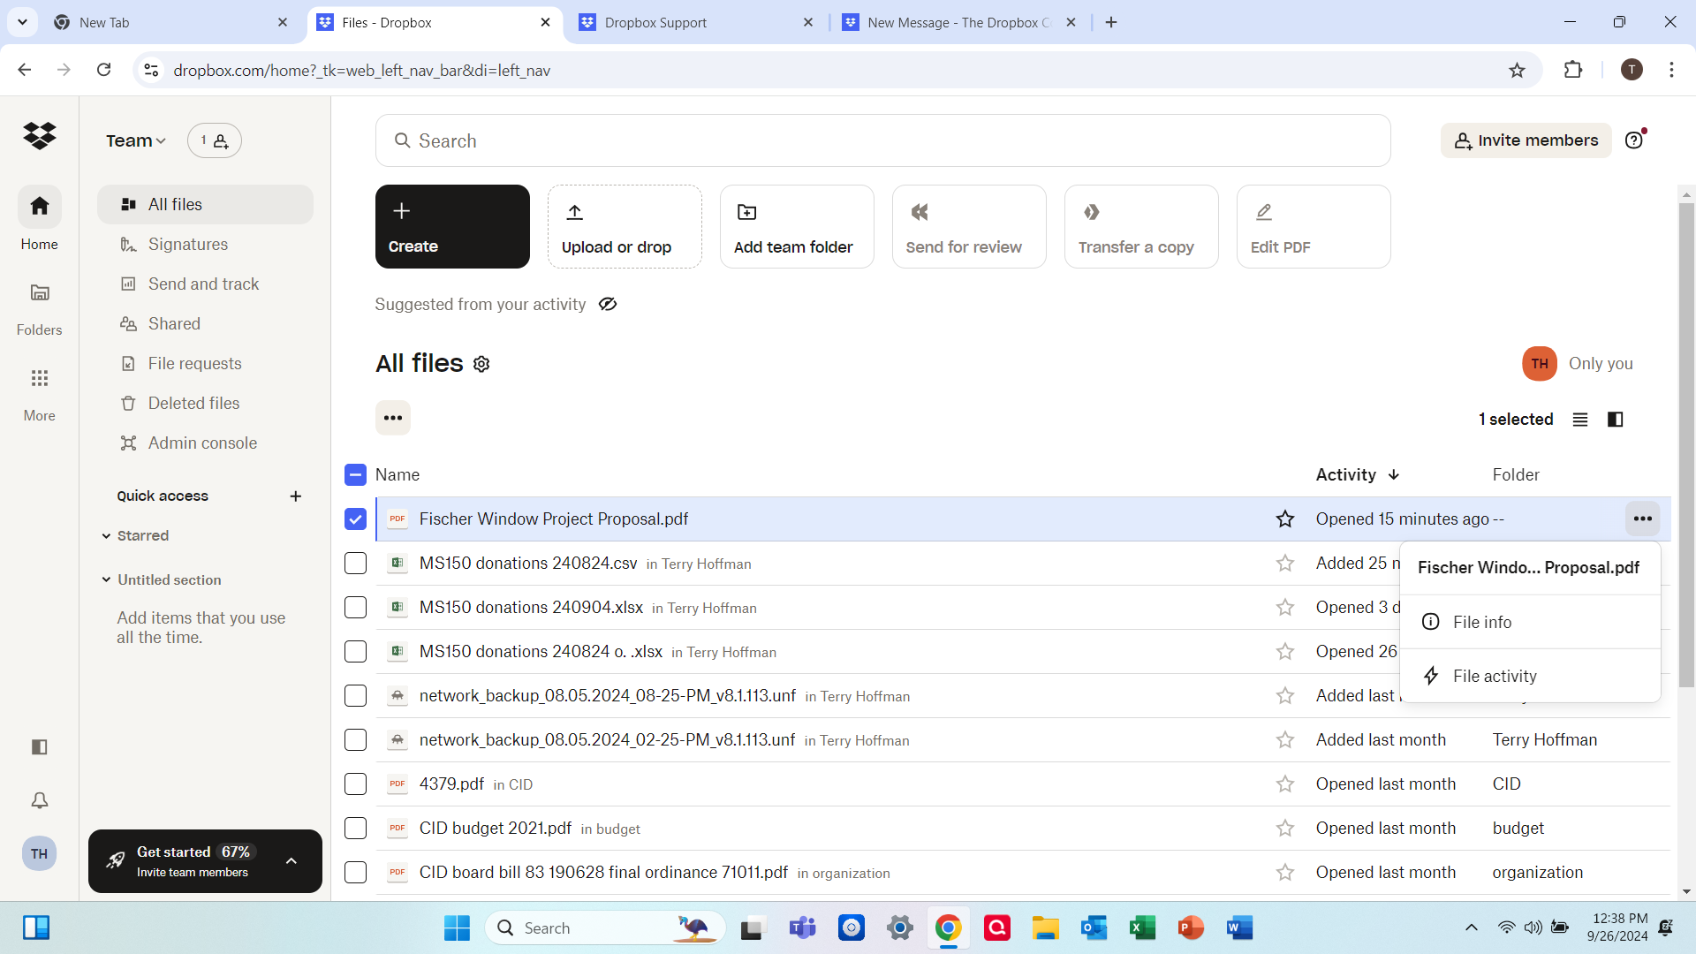
Task: Expand the Team dropdown
Action: [x=136, y=140]
